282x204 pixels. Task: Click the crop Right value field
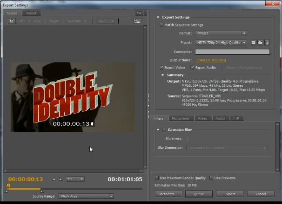click(63, 21)
